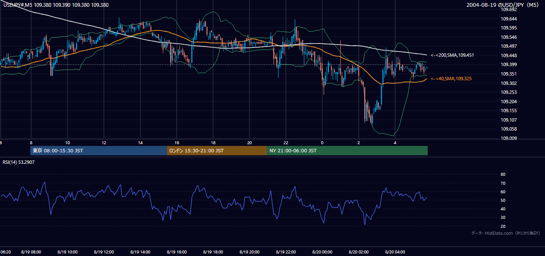
Task: Click hour 2 on the price chart time axis
Action: (359, 143)
